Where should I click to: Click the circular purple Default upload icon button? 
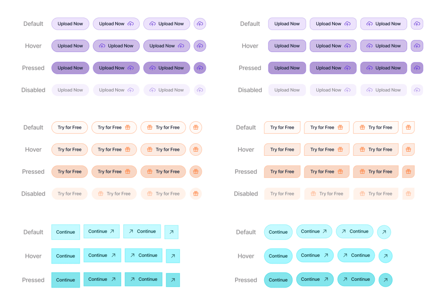pyautogui.click(x=200, y=24)
